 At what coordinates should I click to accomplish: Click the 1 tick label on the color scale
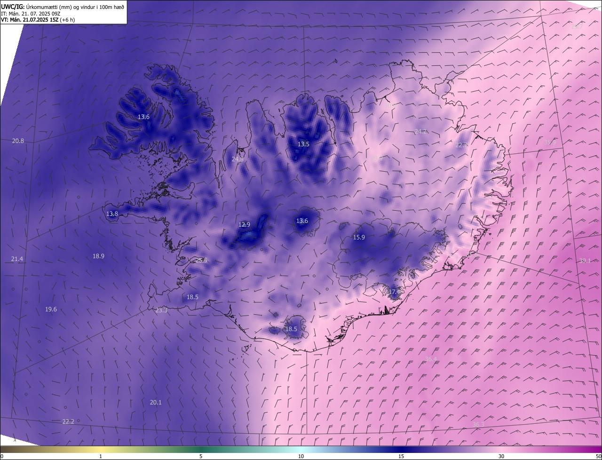[x=101, y=456]
